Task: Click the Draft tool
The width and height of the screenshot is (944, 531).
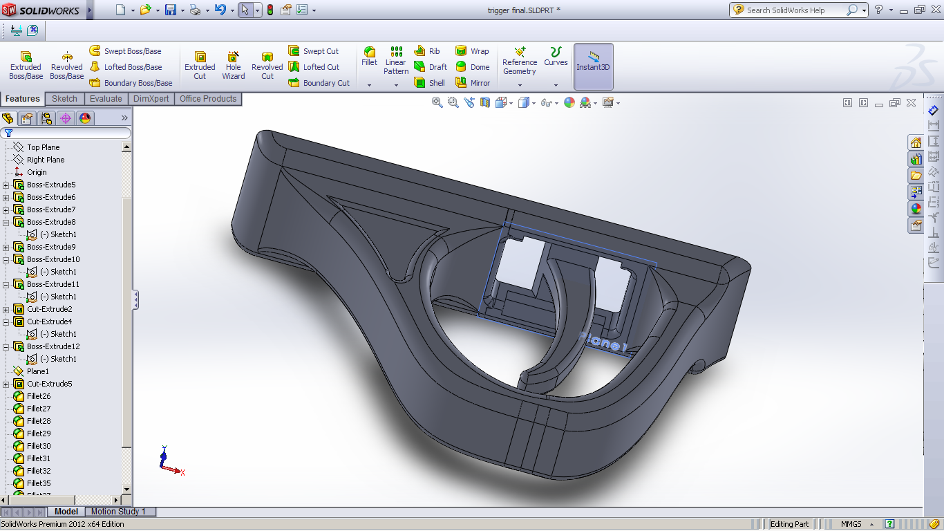Action: (x=431, y=67)
